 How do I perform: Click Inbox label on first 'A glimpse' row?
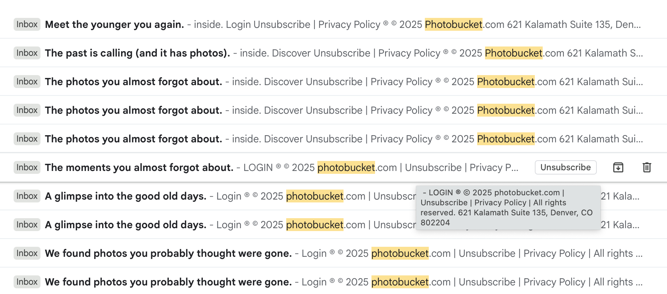(x=27, y=196)
